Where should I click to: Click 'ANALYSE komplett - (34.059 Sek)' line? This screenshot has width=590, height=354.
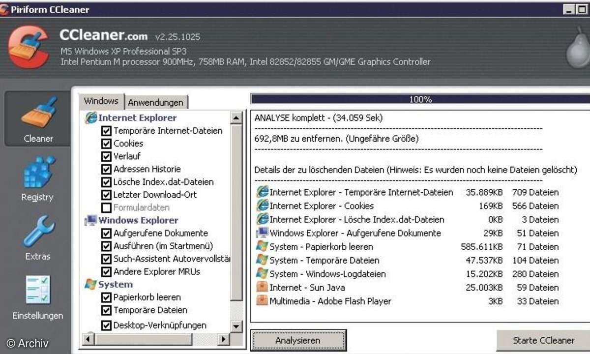point(318,118)
